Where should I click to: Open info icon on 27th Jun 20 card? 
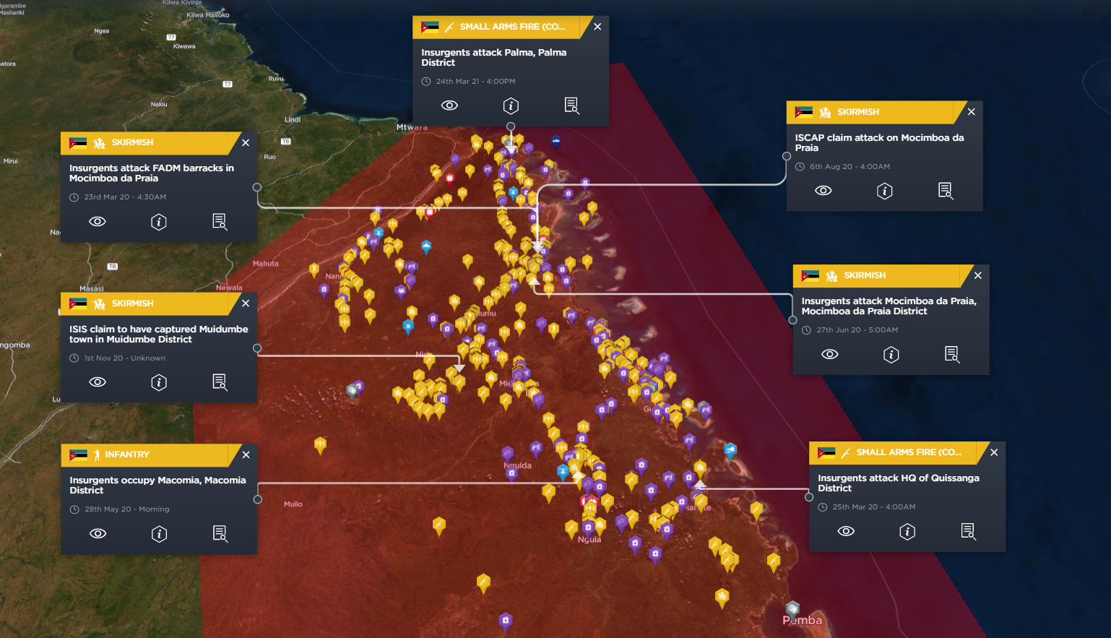pos(891,354)
